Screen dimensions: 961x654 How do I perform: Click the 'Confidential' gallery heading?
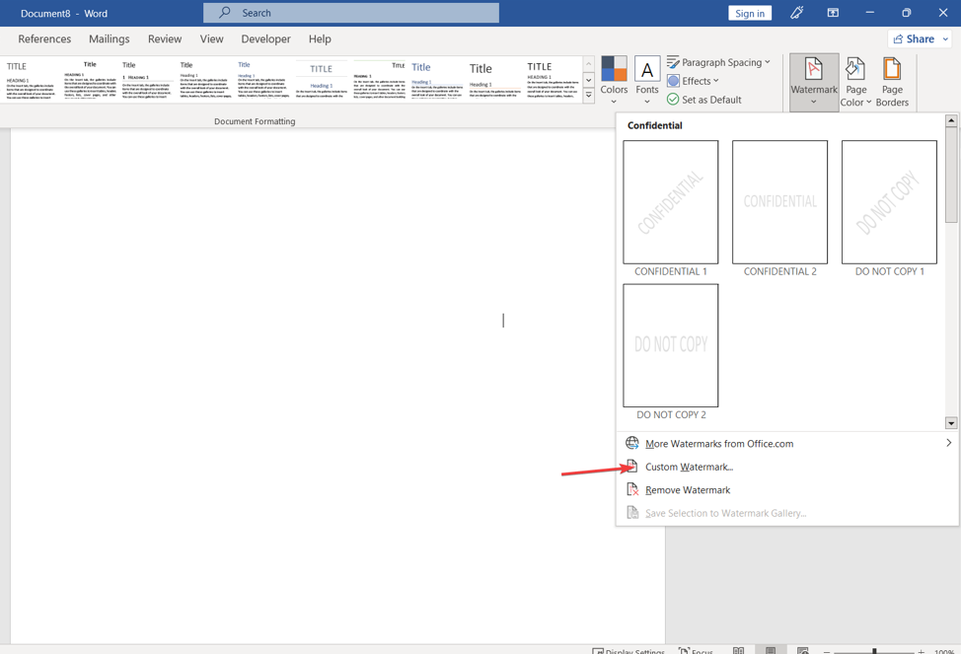654,125
